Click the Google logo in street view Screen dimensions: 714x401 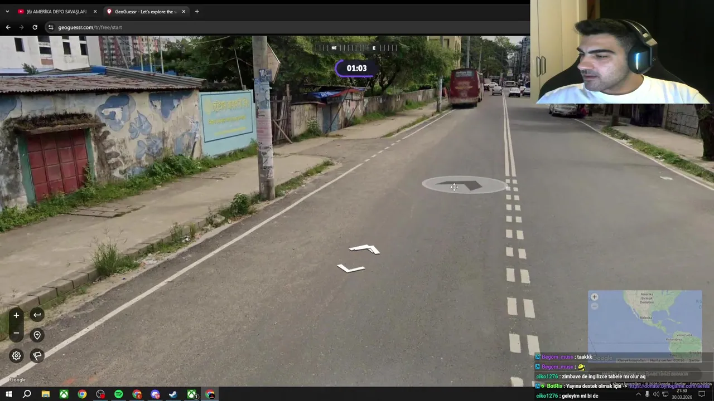pos(17,380)
